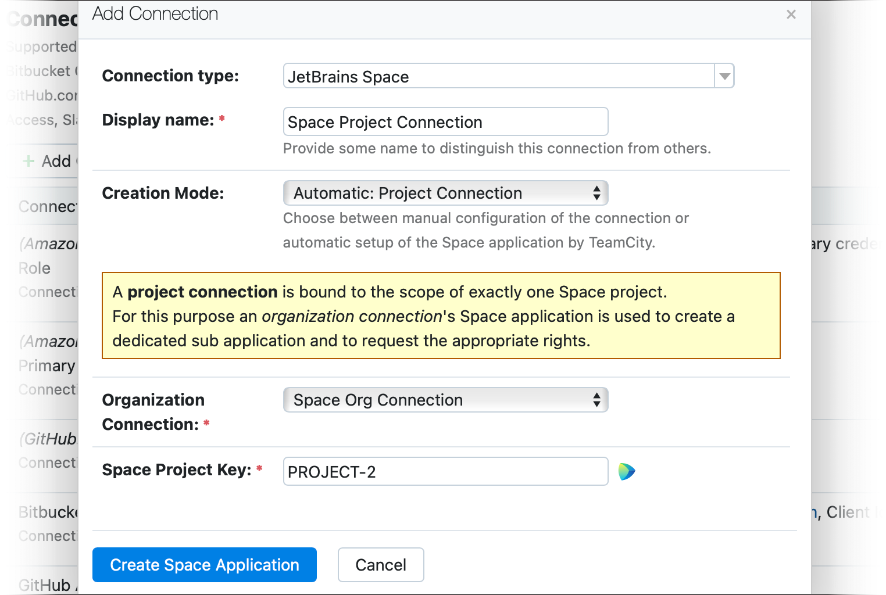Open the Connection type dropdown
Screen dimensions: 886x595
click(500, 76)
